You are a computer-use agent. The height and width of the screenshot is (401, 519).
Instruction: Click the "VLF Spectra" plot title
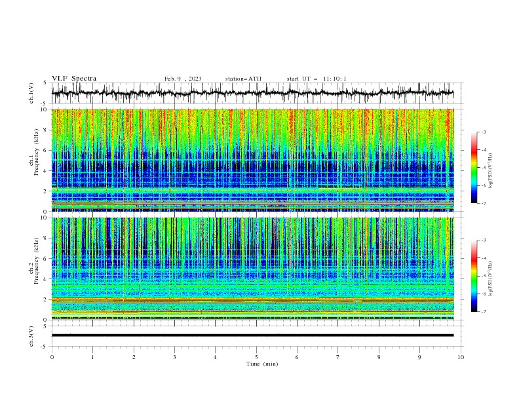pos(74,79)
